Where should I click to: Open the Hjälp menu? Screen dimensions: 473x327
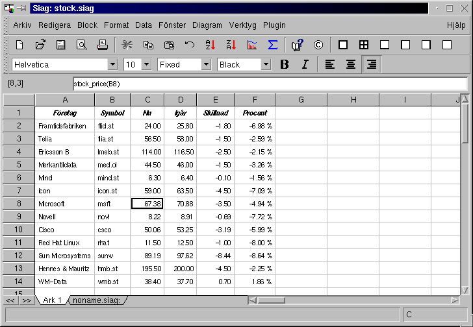coord(456,25)
